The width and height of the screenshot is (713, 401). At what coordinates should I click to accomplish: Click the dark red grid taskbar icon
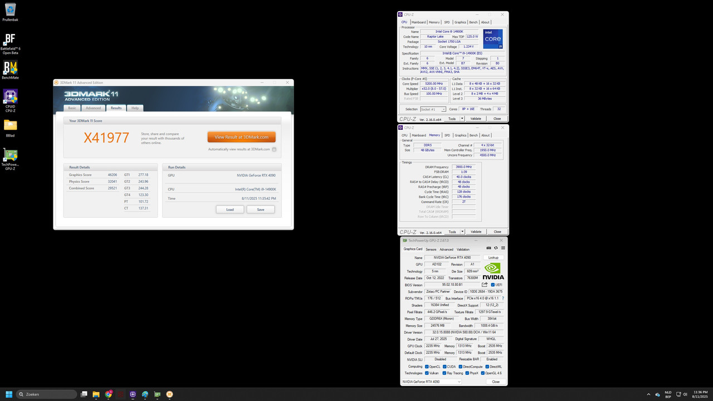[x=120, y=394]
